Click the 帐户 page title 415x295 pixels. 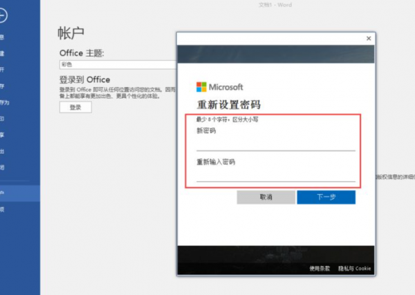point(71,33)
